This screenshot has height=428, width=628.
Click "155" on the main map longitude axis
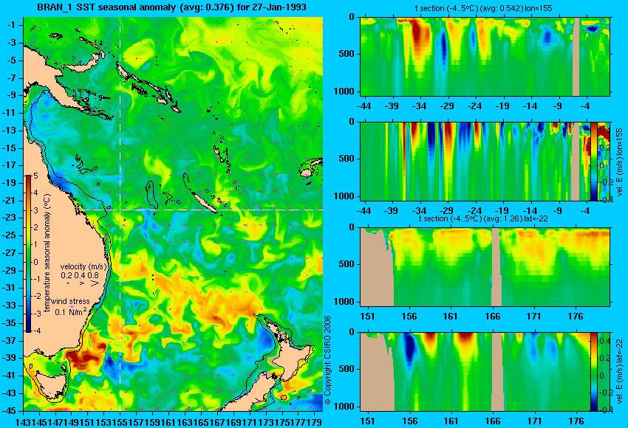[x=120, y=421]
